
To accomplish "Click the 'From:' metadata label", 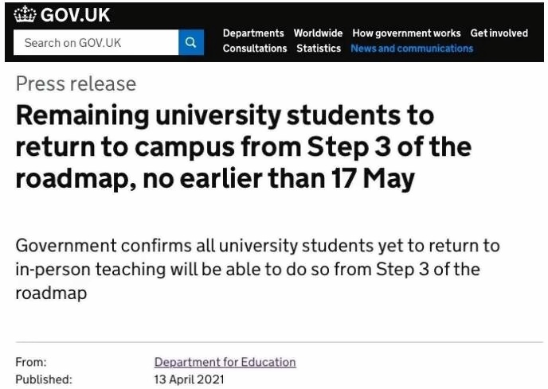I will (x=31, y=362).
